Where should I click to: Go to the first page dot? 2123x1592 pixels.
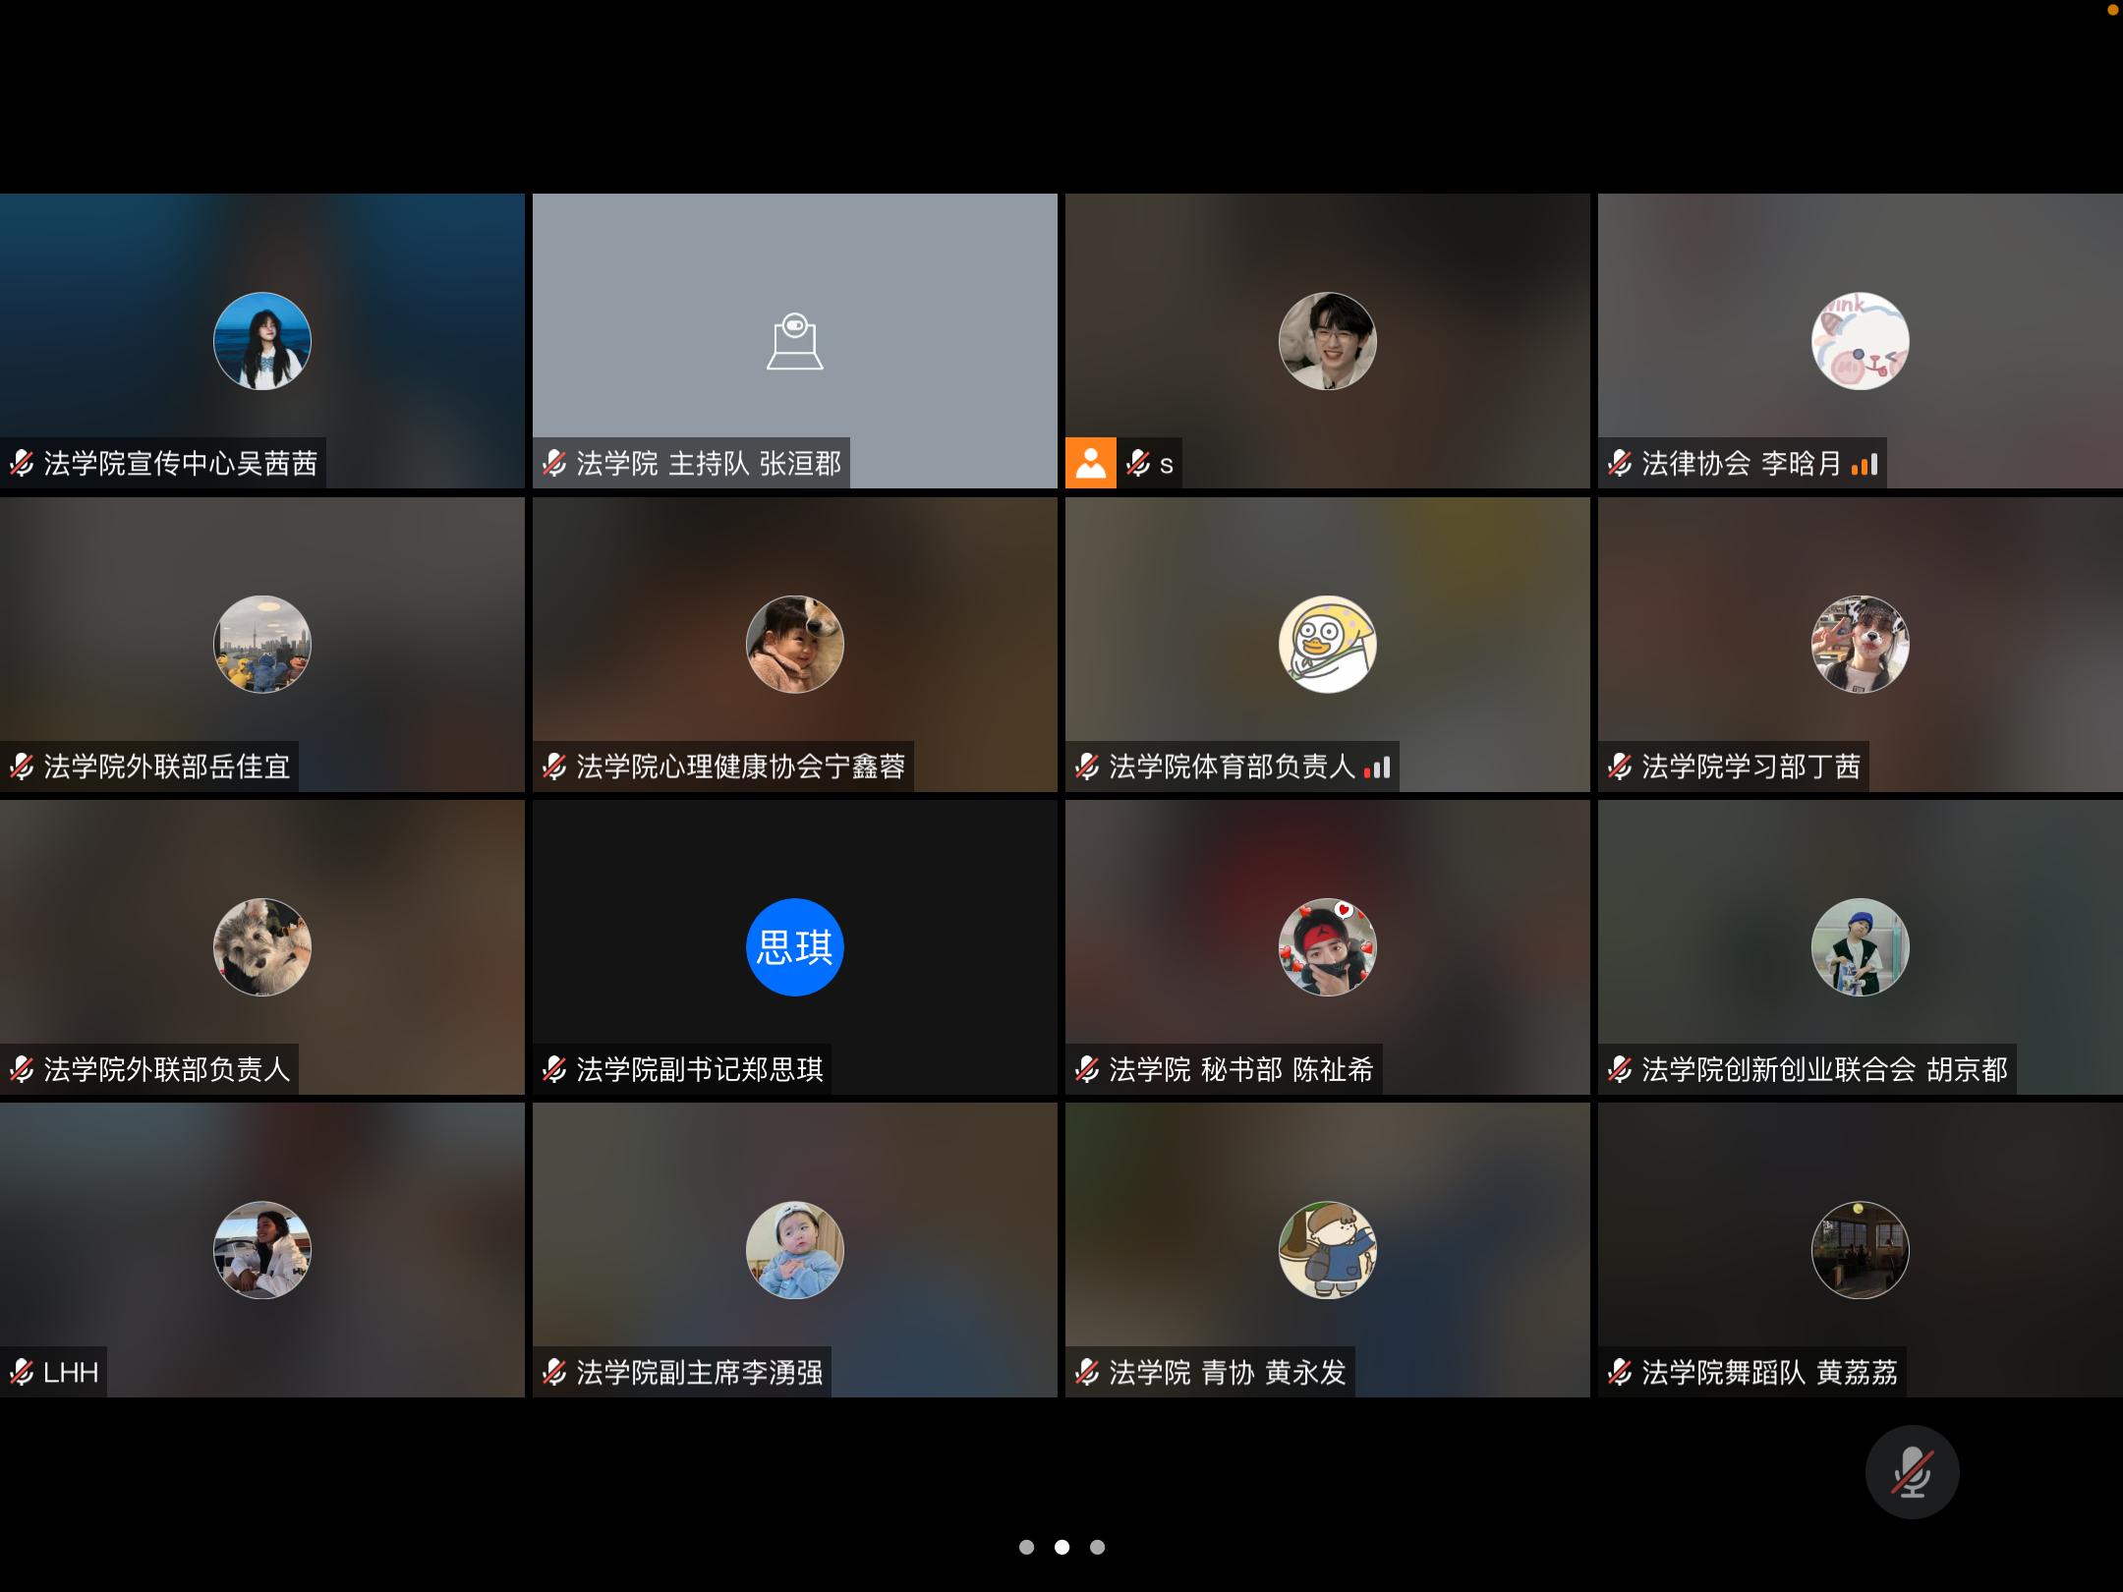[x=1026, y=1547]
